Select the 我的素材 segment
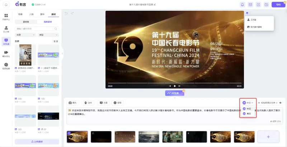The height and width of the screenshot is (147, 287). tap(48, 22)
